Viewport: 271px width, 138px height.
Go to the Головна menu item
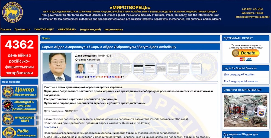[x=6, y=30]
